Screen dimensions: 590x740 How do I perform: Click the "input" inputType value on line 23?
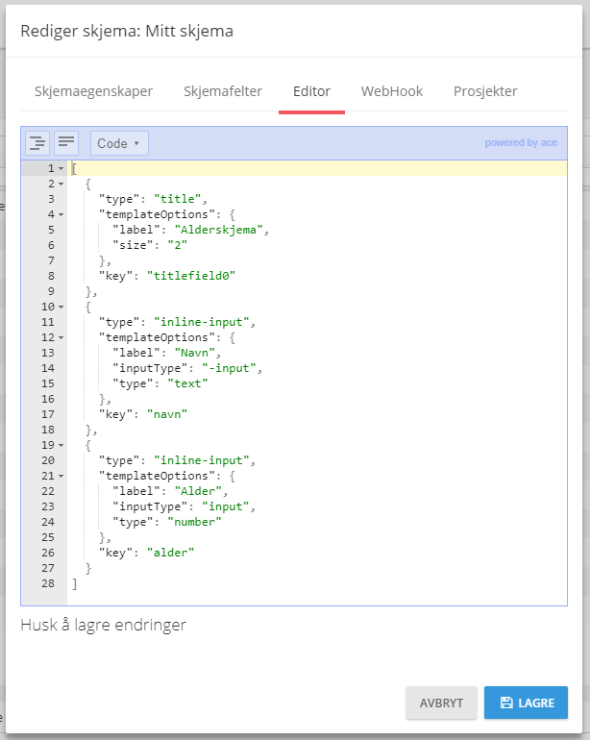tap(226, 506)
